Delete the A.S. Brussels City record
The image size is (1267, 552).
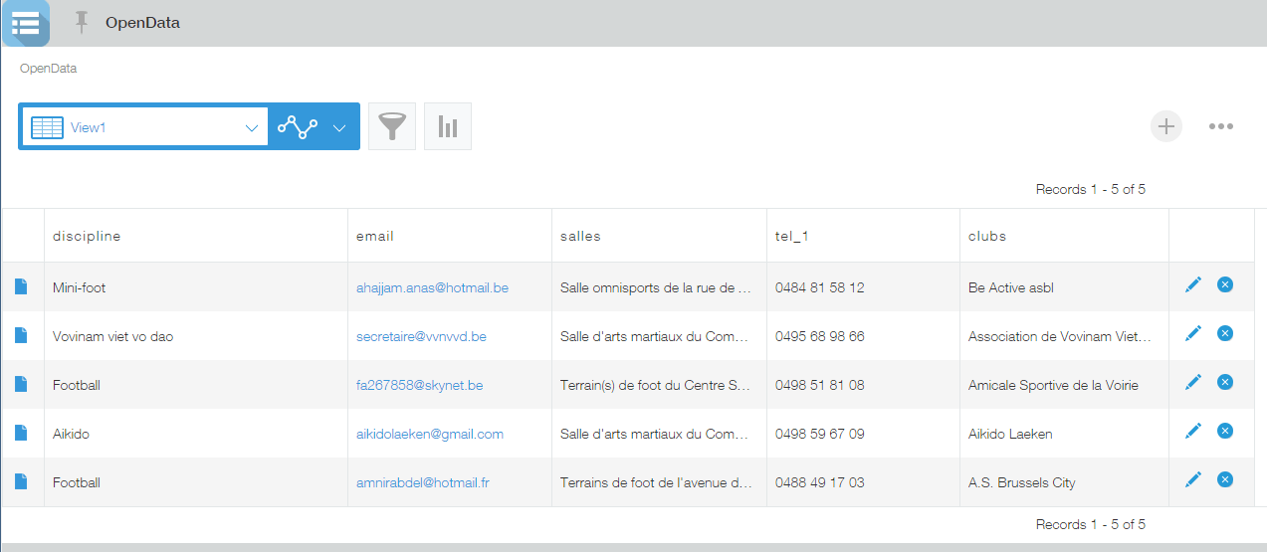click(x=1225, y=479)
